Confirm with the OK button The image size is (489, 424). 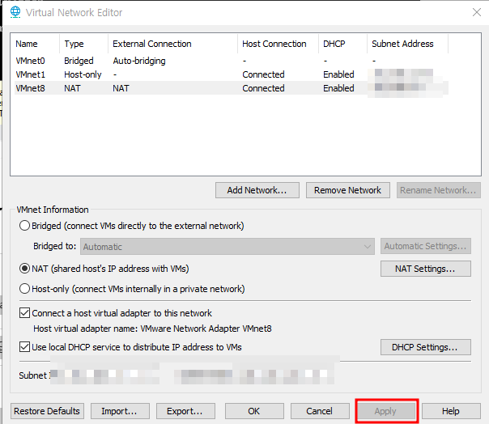point(254,411)
